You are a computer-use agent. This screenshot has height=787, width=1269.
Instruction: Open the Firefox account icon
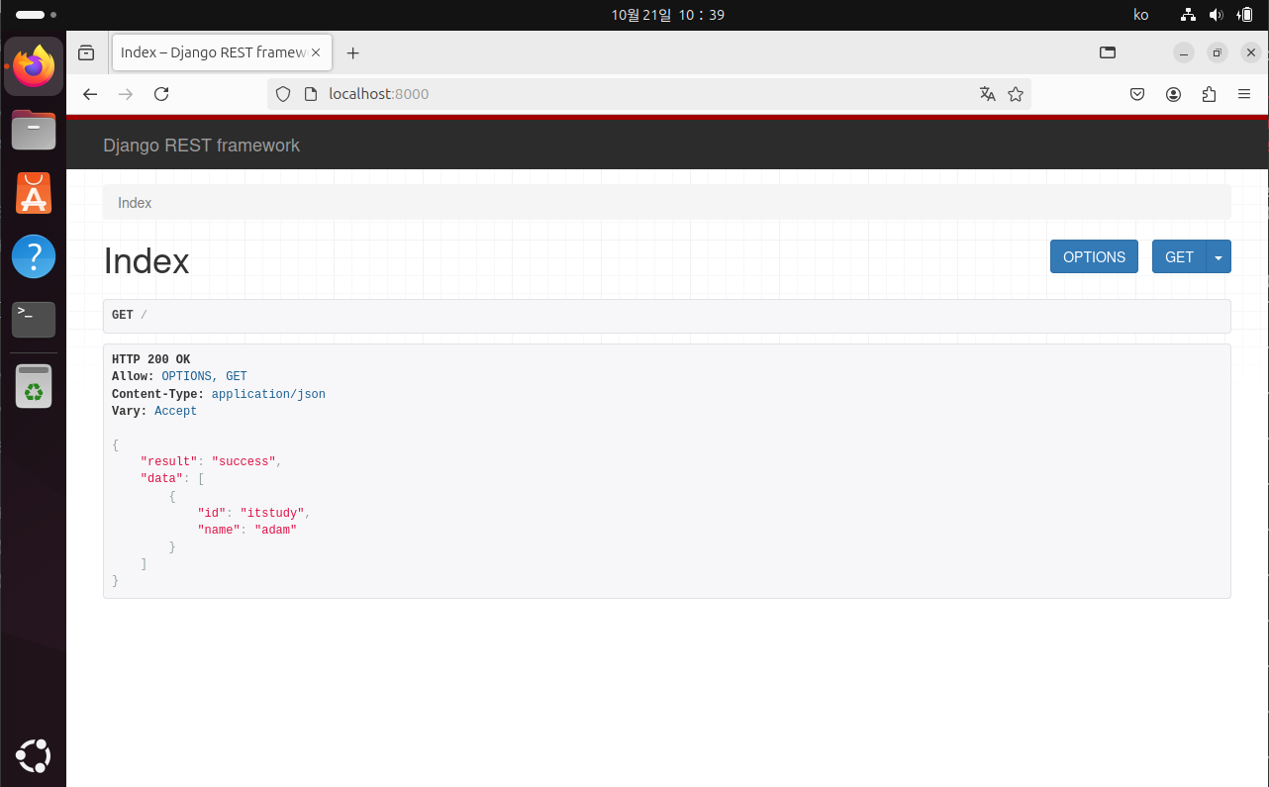pos(1173,94)
